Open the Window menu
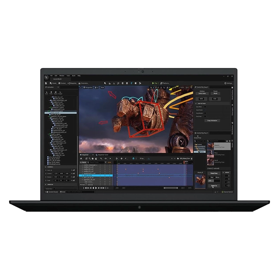The width and height of the screenshot is (279, 279). pos(62,76)
